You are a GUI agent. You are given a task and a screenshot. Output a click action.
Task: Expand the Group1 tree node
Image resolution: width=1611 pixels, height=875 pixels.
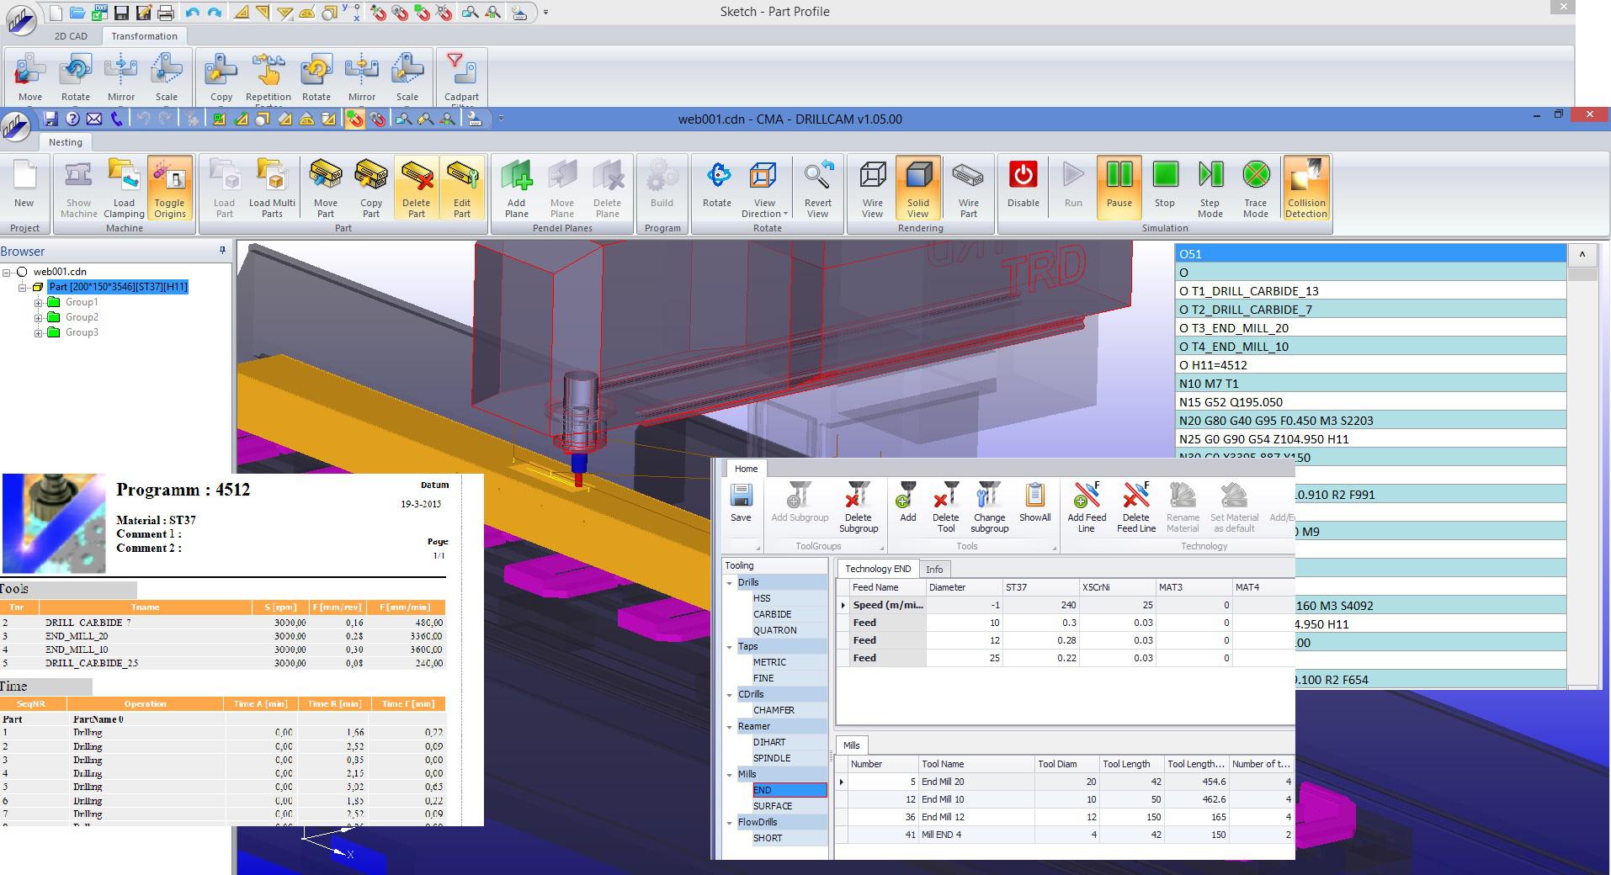click(x=39, y=303)
